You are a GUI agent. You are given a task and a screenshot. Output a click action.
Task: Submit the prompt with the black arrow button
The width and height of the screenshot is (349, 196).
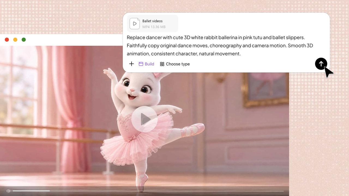(x=321, y=64)
